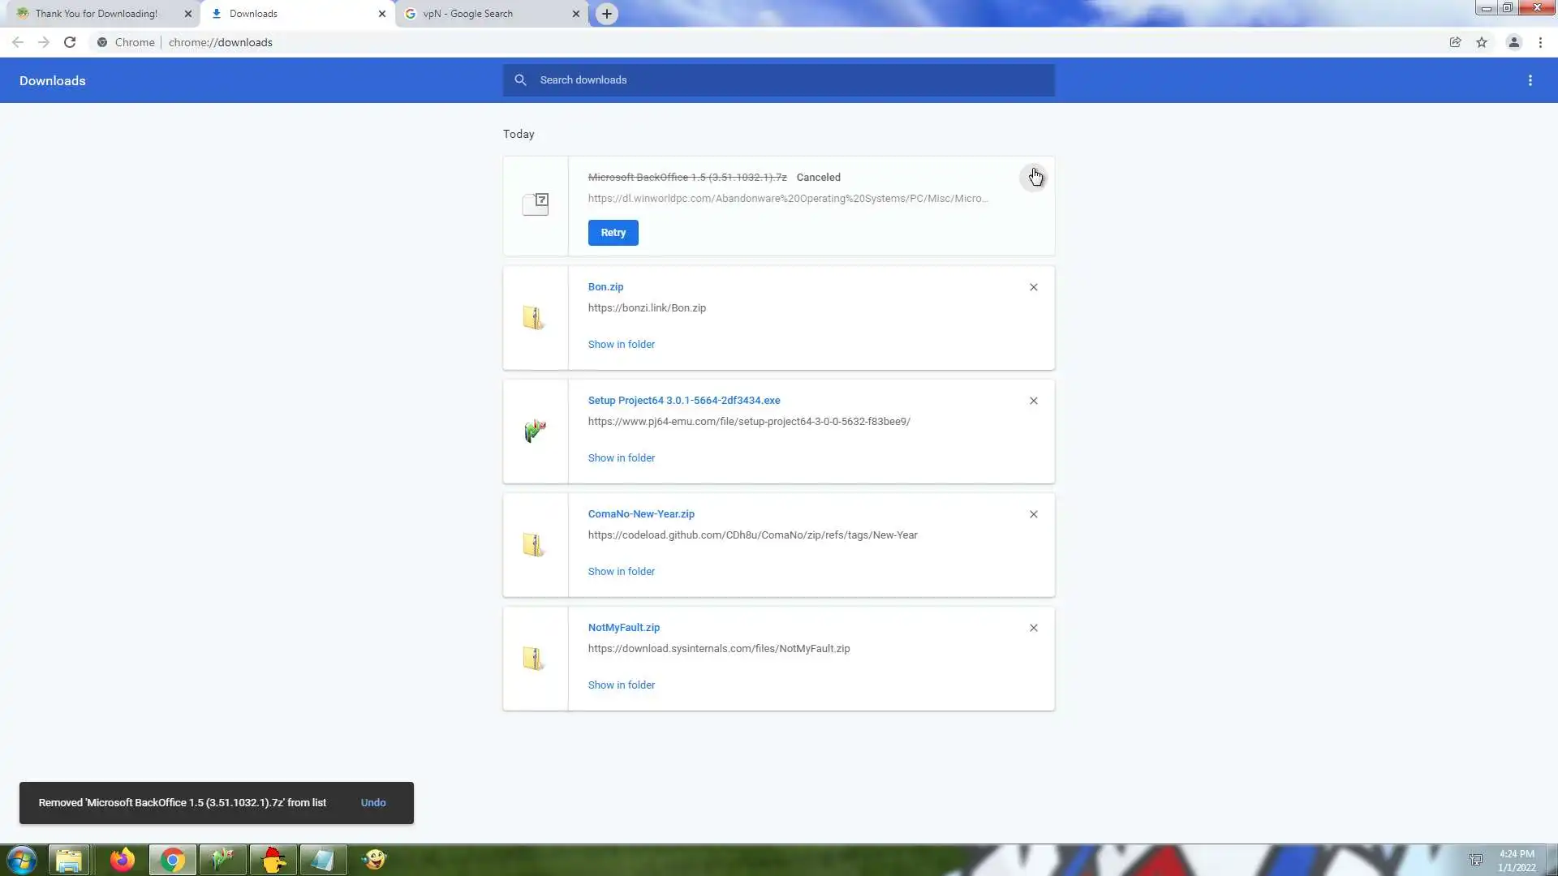Remove Bon.zip from downloads list

tap(1033, 287)
